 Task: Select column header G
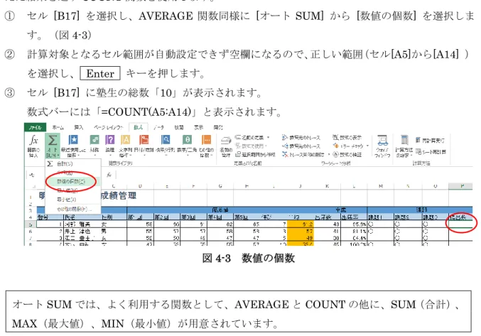click(x=220, y=186)
